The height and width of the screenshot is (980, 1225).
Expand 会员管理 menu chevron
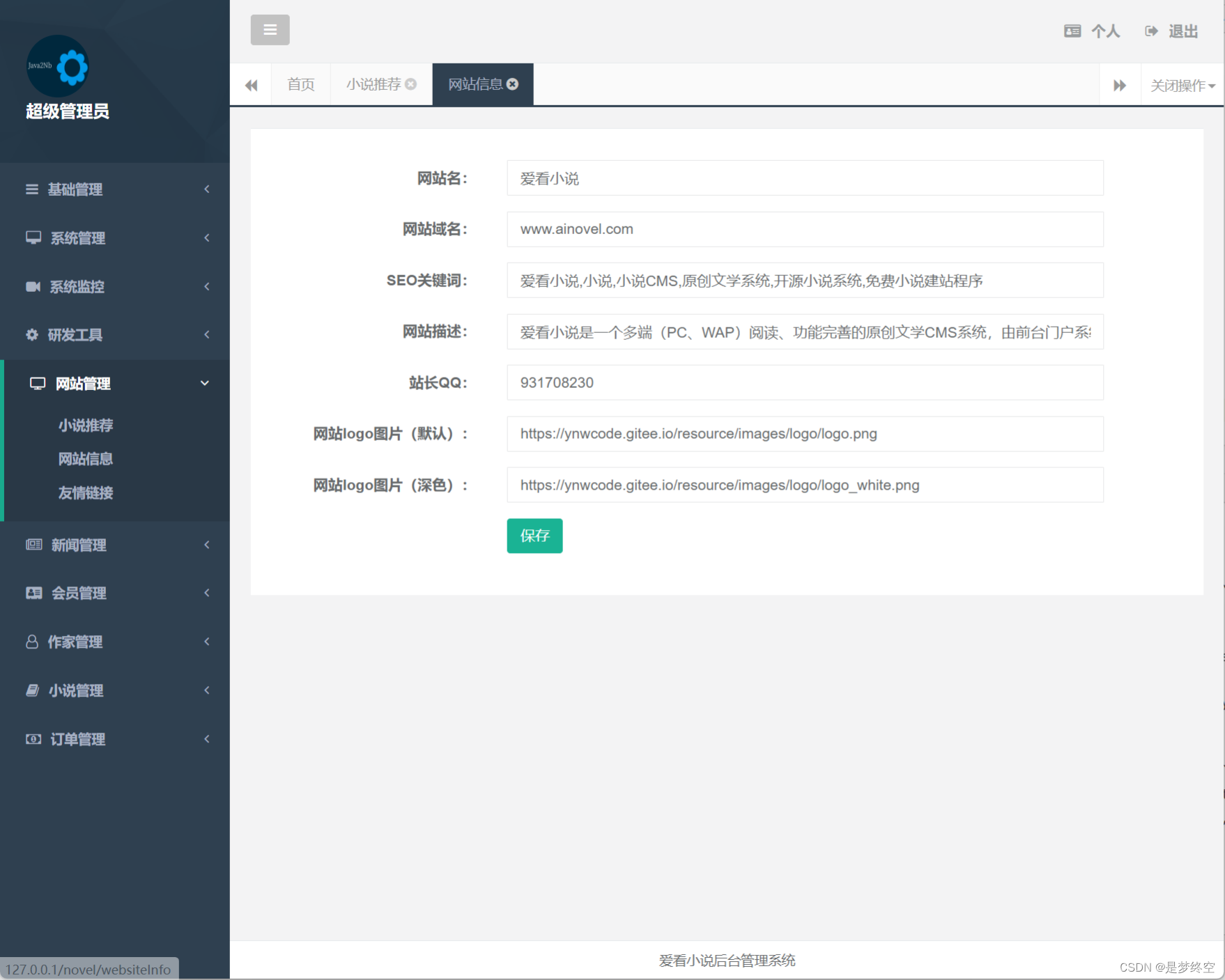click(207, 593)
